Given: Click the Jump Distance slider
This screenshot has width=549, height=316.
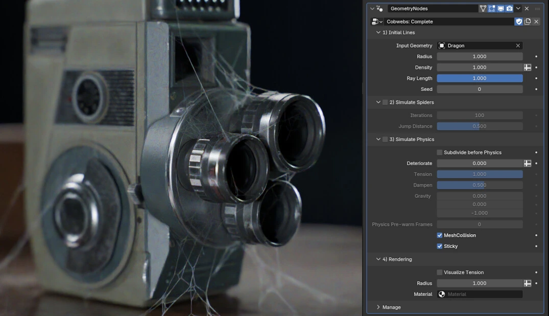Looking at the screenshot, I should click(x=480, y=126).
